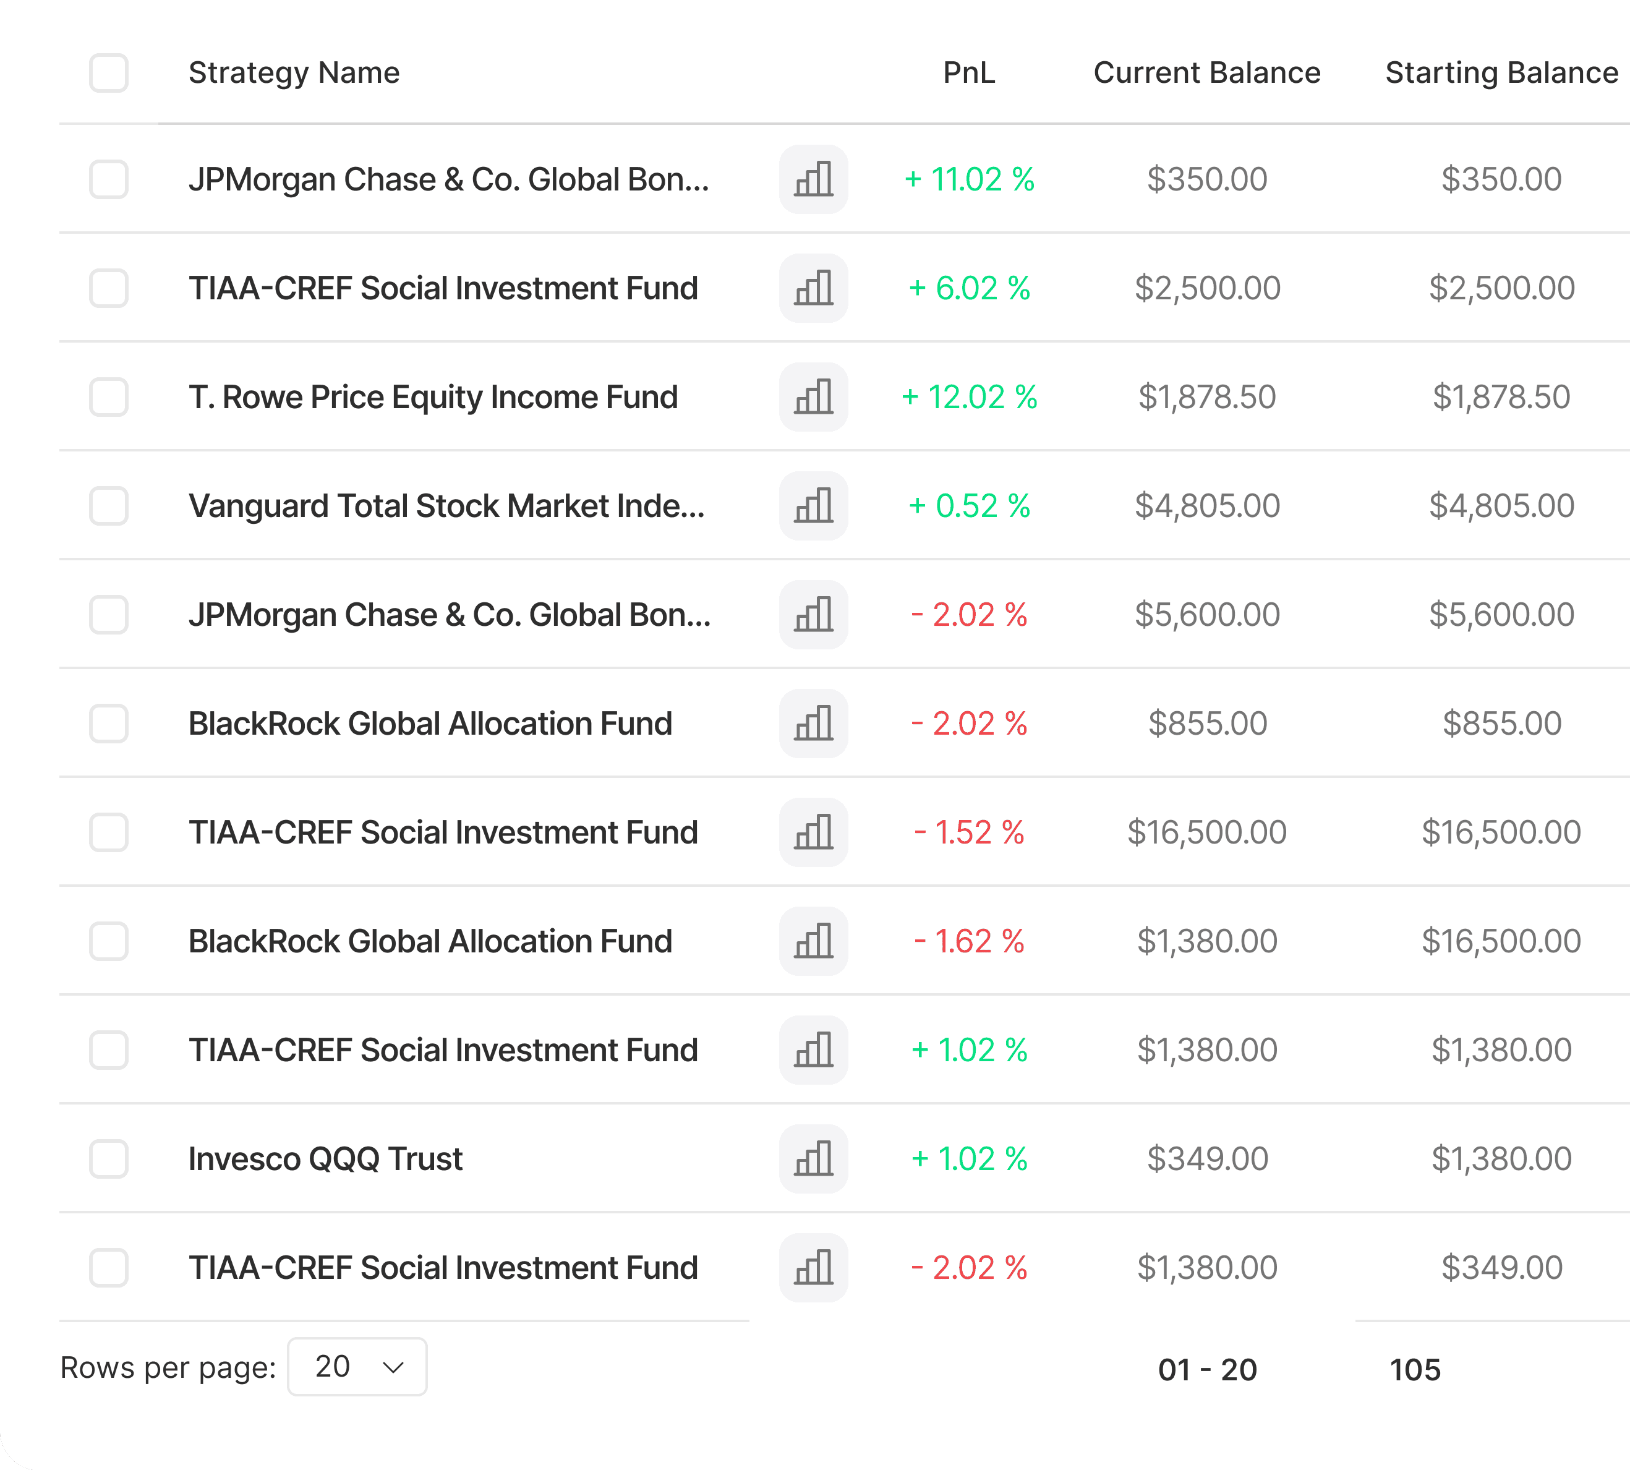
Task: Open chart icon for the $5,600.00 JPMorgan row
Action: [813, 615]
